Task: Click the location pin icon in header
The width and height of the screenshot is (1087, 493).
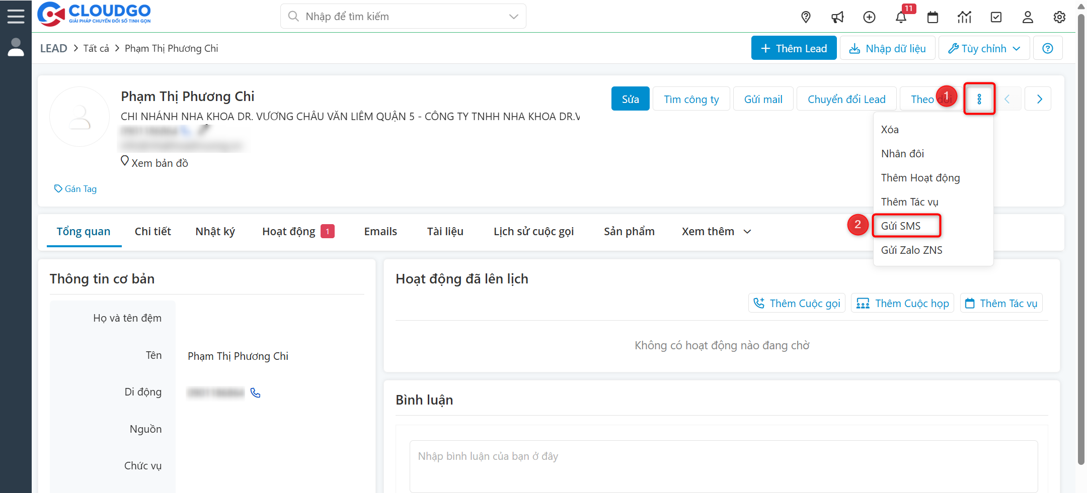Action: [x=806, y=17]
